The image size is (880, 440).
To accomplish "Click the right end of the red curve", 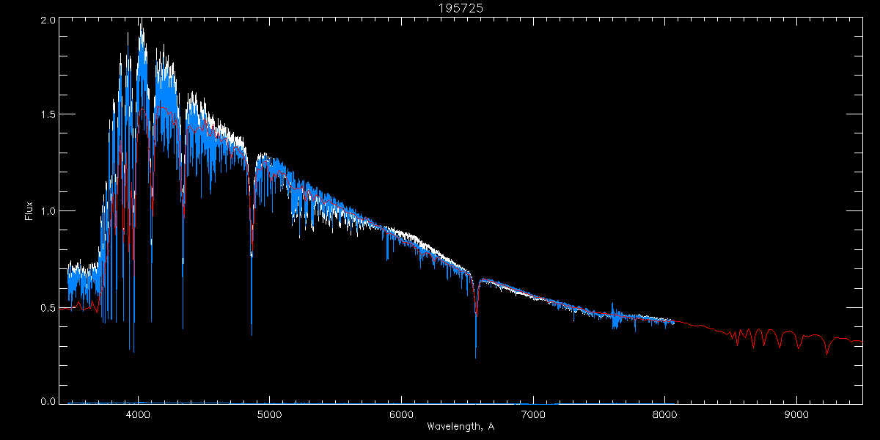I will tap(862, 342).
